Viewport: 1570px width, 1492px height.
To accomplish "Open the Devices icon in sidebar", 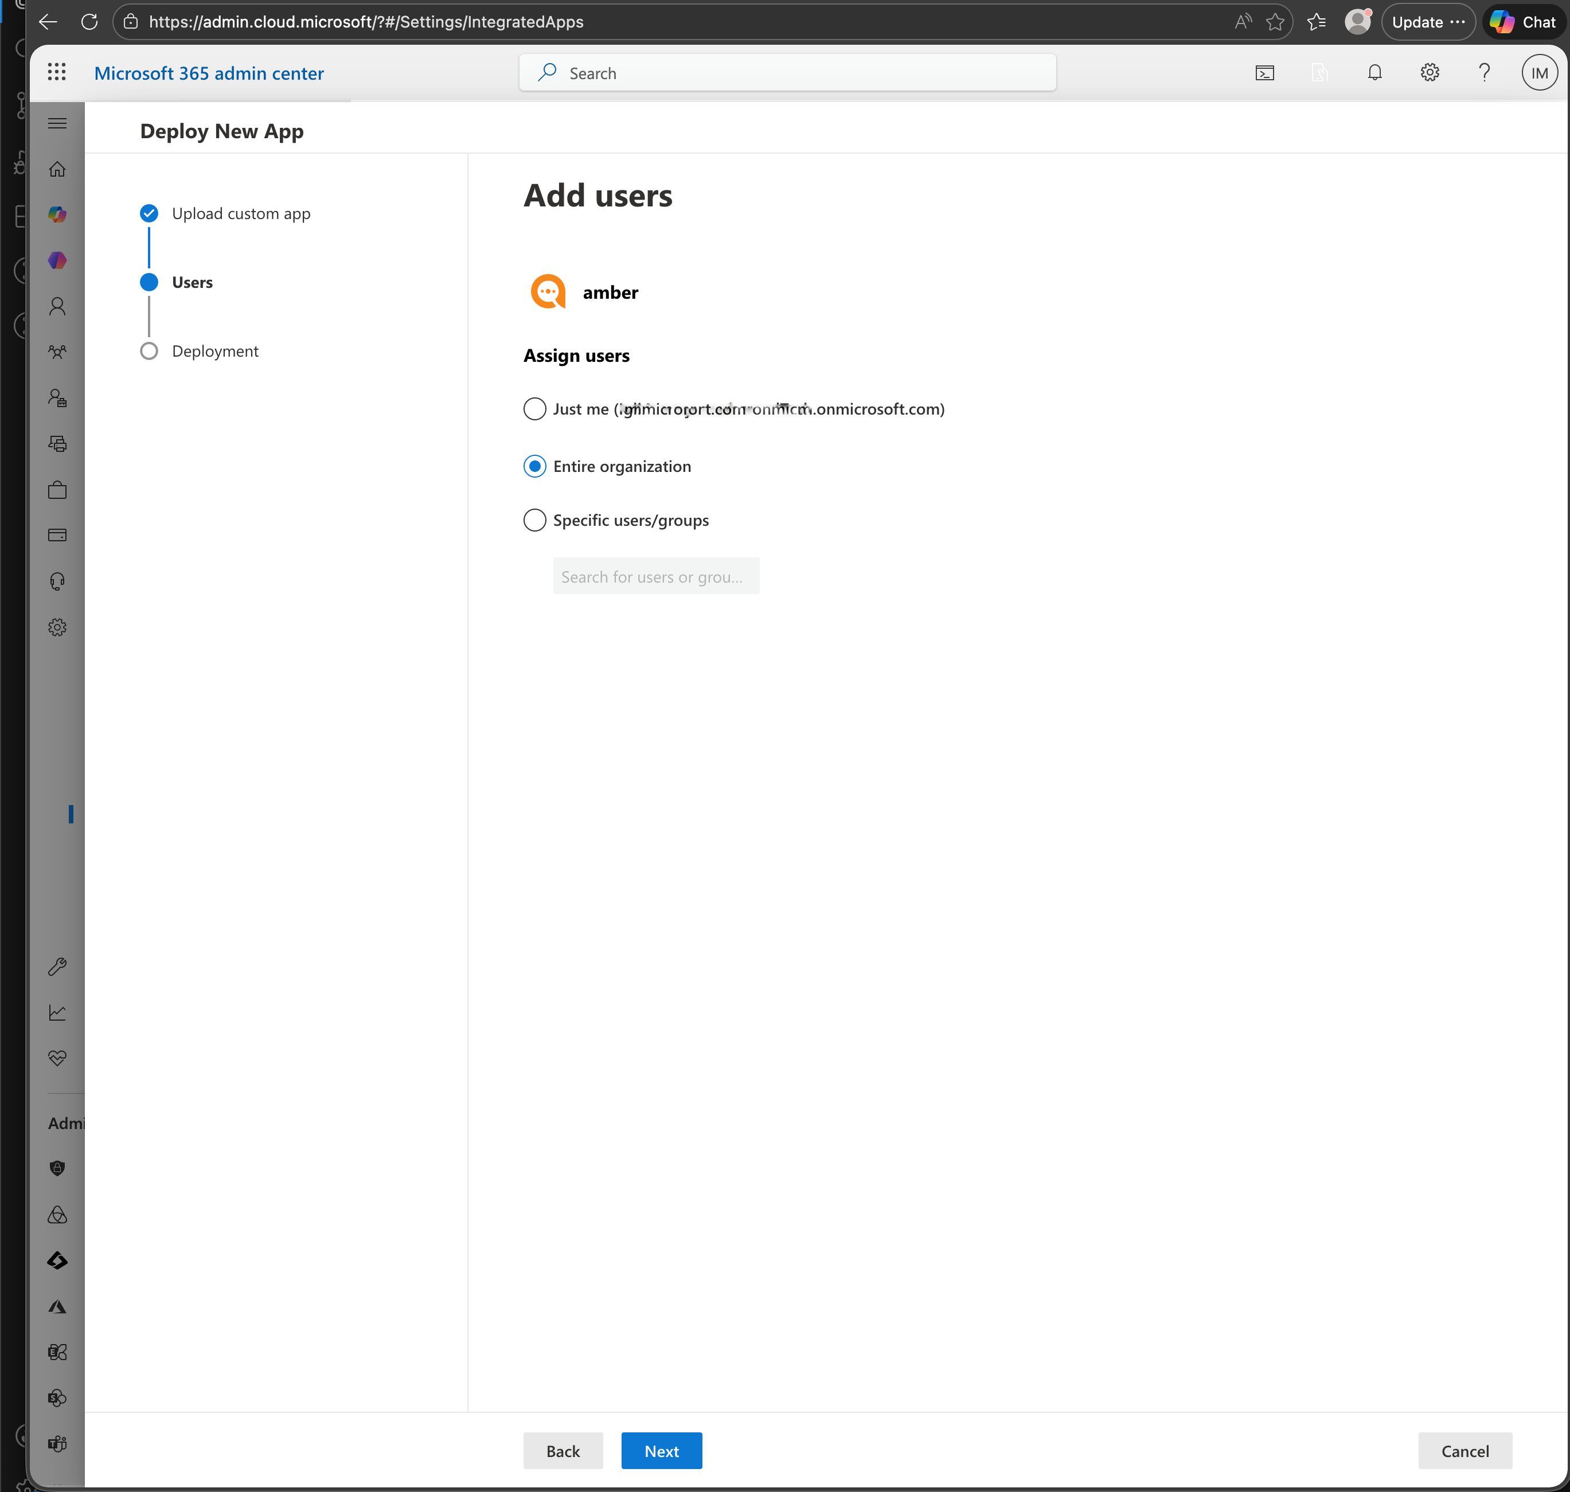I will (57, 444).
